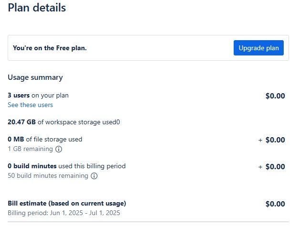
Task: Open the See these users link
Action: click(31, 105)
